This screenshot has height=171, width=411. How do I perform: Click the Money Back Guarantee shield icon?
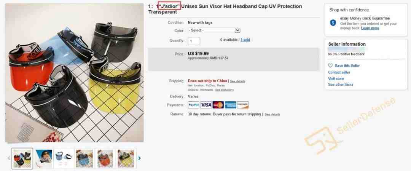333,23
